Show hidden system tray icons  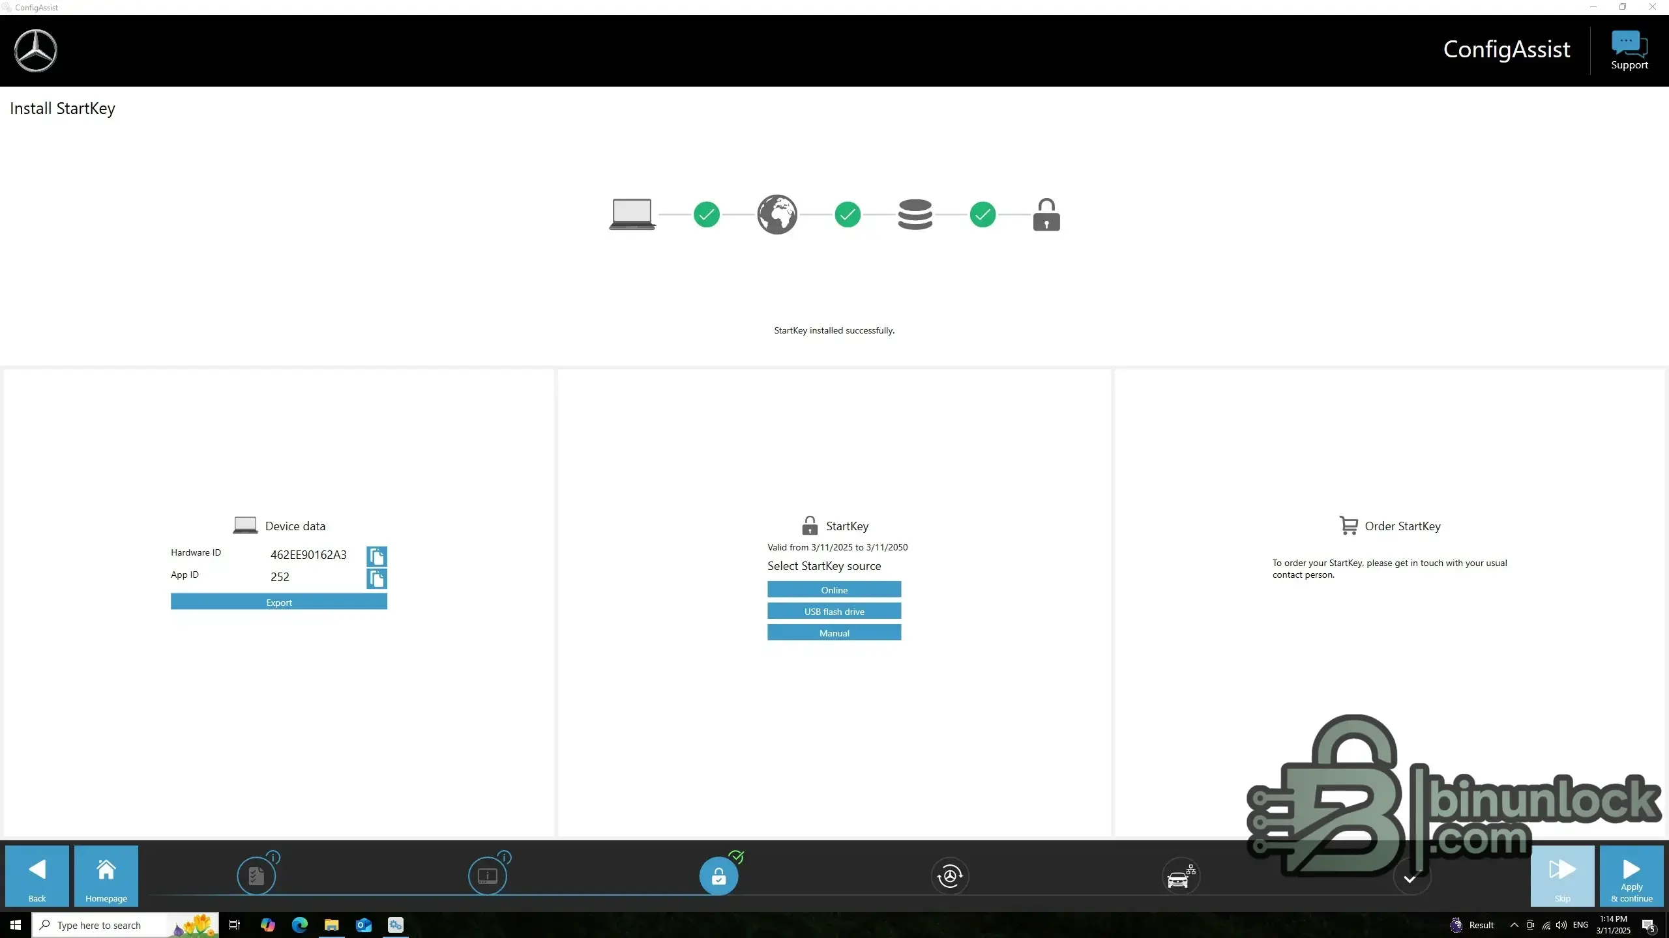[x=1514, y=925]
